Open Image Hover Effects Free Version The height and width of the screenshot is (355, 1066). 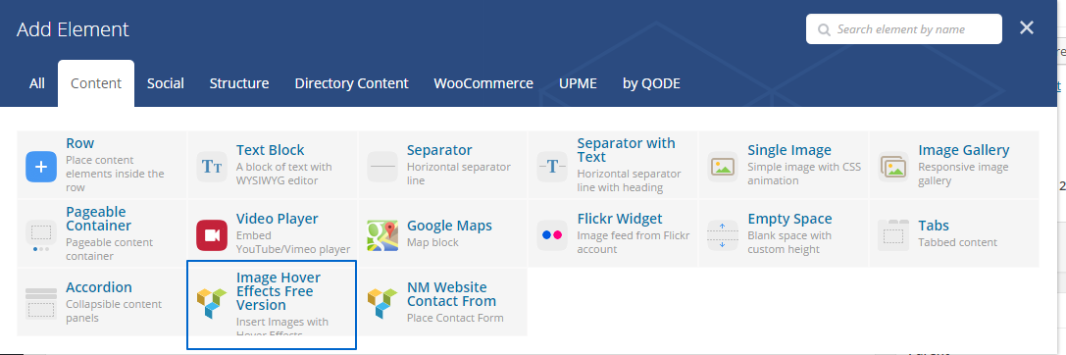[x=272, y=305]
